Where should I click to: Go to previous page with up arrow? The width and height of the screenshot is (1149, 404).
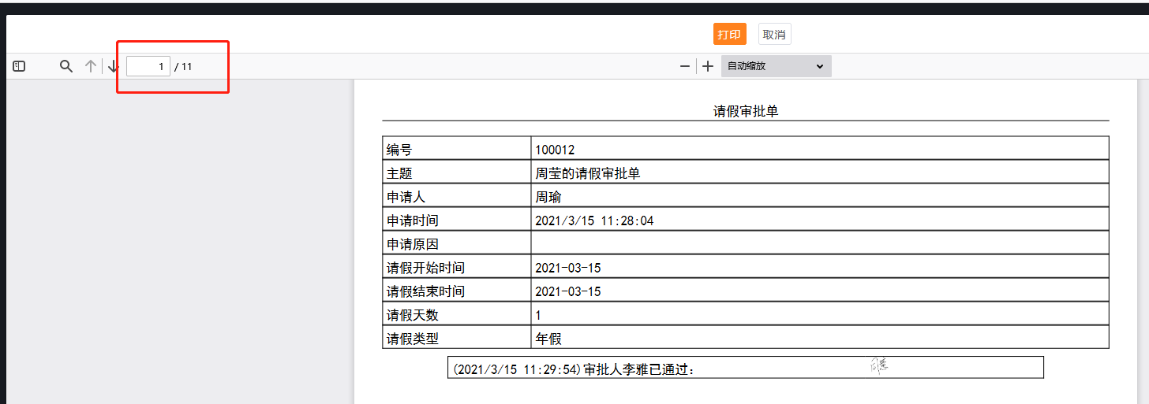coord(91,67)
